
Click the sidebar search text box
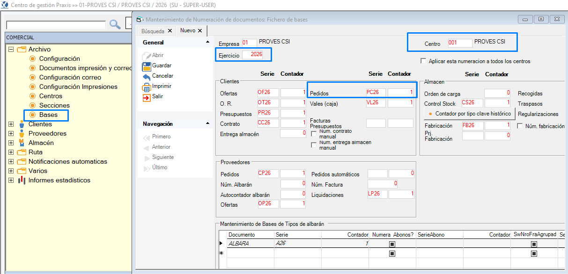tap(56, 25)
